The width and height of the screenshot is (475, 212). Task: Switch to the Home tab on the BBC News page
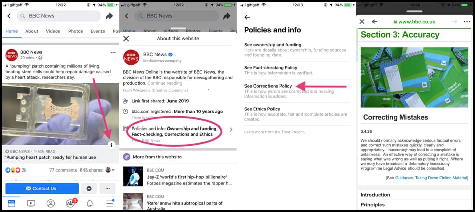(x=12, y=31)
